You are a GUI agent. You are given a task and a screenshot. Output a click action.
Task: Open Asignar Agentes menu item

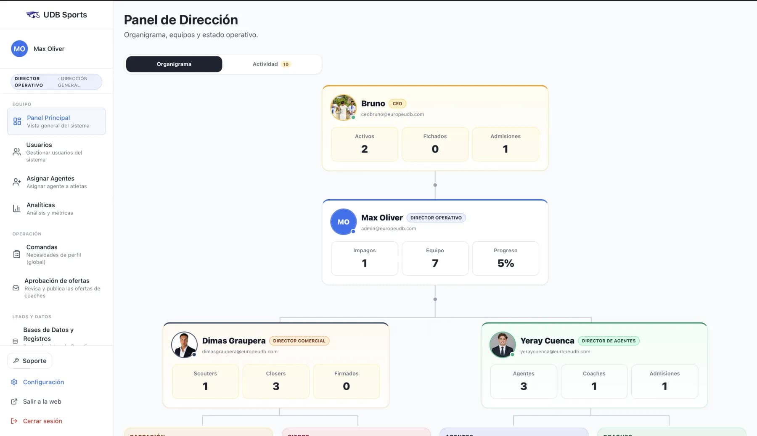(56, 182)
